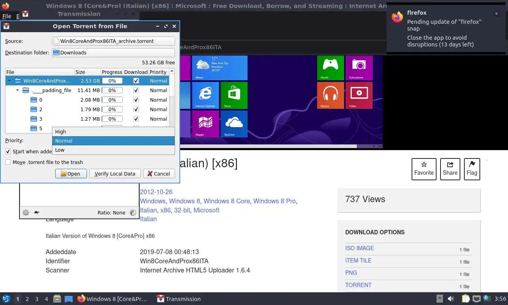Click the 0% progress bar of padding_file
This screenshot has height=305, width=508.
click(112, 90)
